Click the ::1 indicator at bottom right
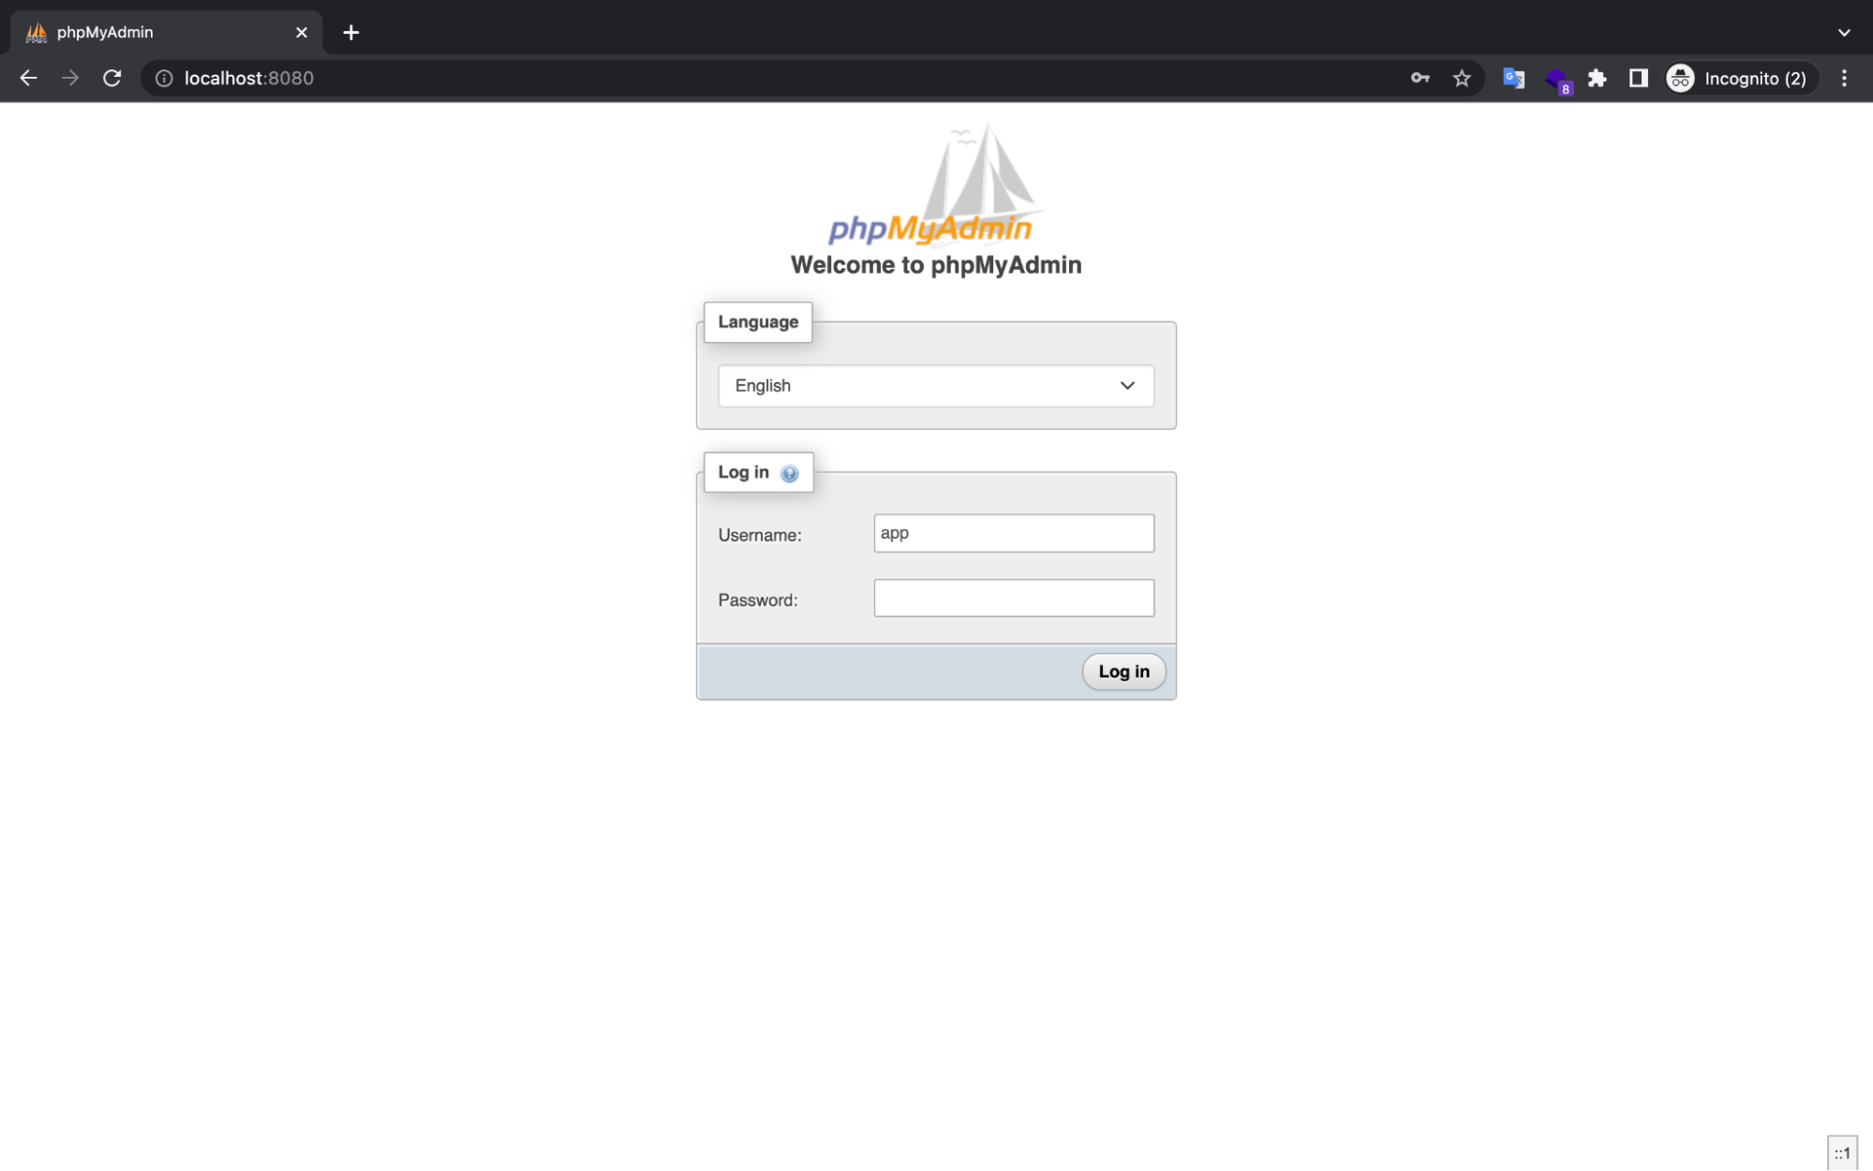This screenshot has height=1171, width=1873. (x=1844, y=1153)
